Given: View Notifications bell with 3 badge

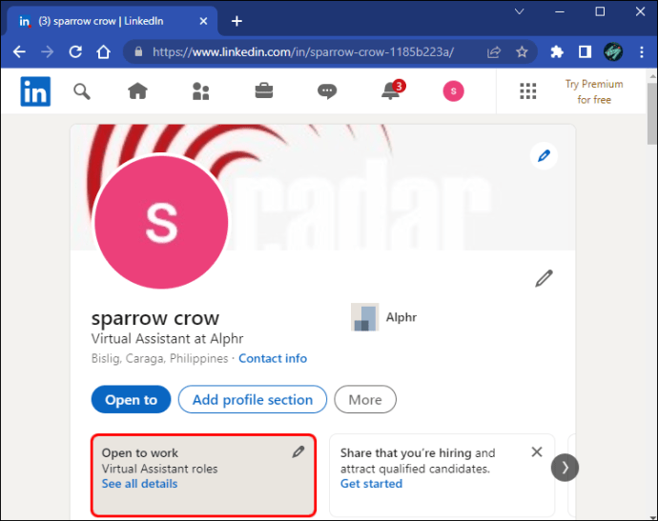Looking at the screenshot, I should (x=393, y=90).
